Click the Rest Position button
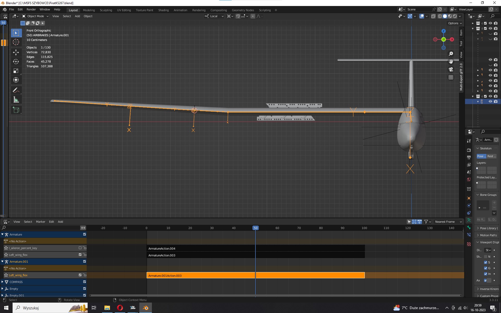 [x=491, y=156]
